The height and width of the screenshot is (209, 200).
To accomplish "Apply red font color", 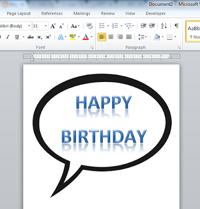I will [x=86, y=37].
